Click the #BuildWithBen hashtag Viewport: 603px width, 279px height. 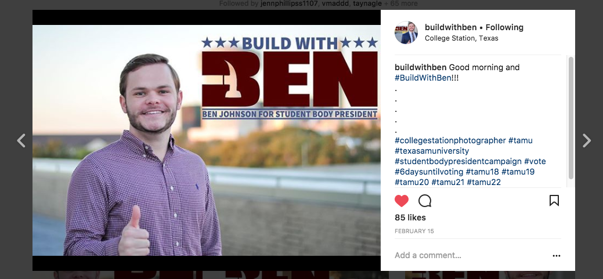coord(423,78)
